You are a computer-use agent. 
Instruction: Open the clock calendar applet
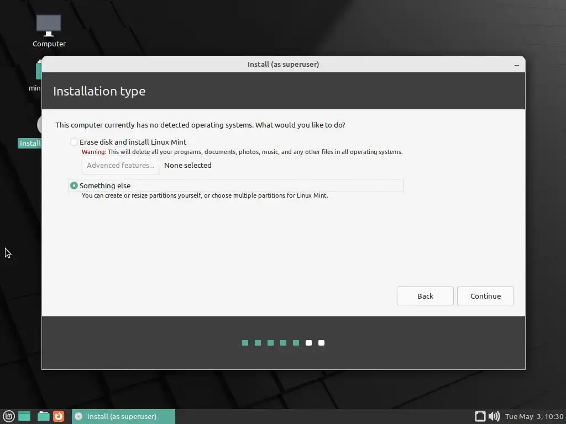534,416
